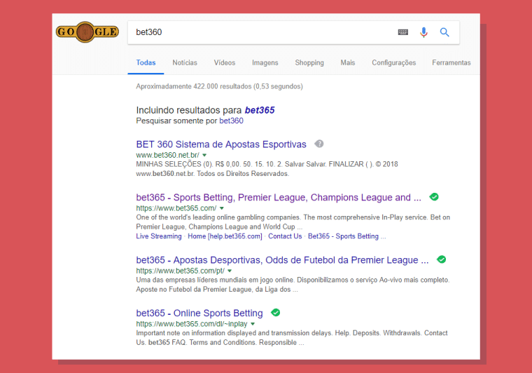The image size is (532, 373).
Task: Open BET 360 Sistema de Apostas Esportivas
Action: click(x=221, y=144)
